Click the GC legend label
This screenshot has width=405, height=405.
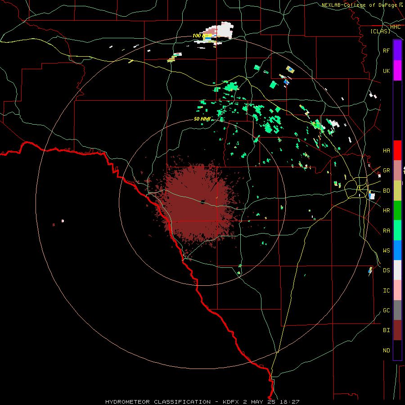point(386,310)
